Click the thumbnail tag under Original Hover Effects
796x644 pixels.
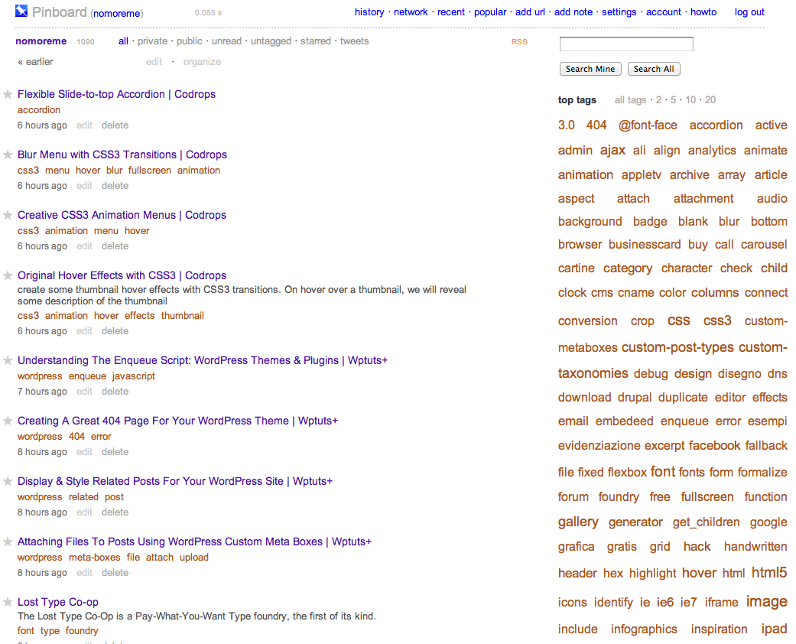pyautogui.click(x=182, y=316)
